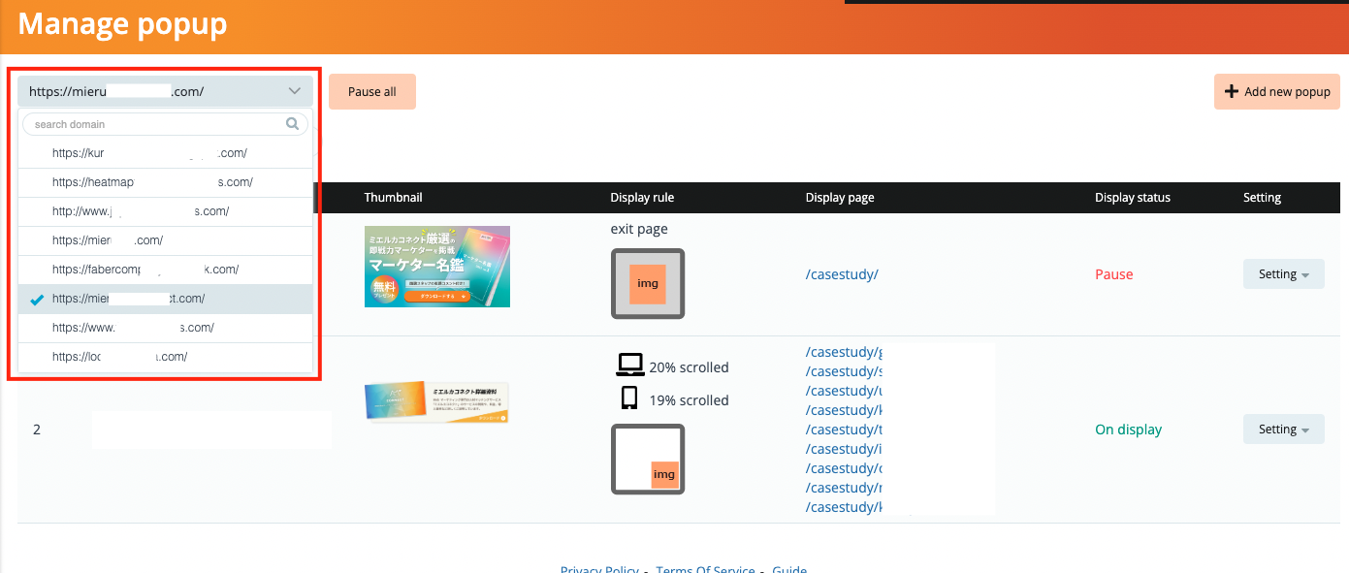
Task: Switch to the Display status column header
Action: [1132, 197]
